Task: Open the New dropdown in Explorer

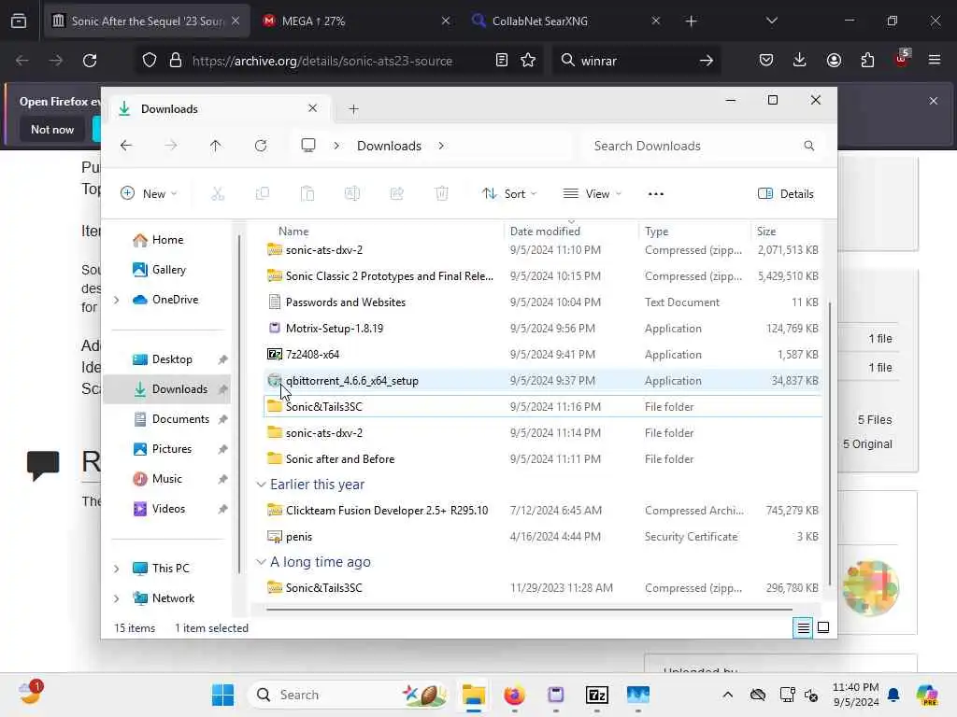Action: (x=149, y=194)
